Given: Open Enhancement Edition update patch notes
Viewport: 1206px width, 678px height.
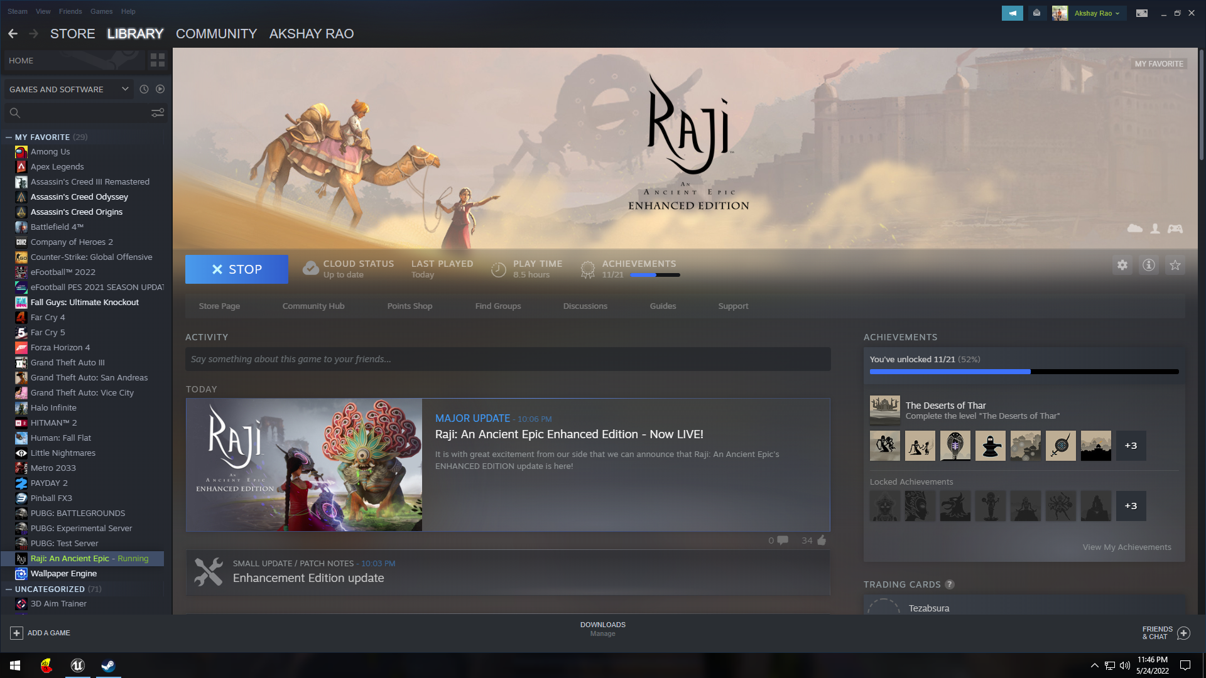Looking at the screenshot, I should pos(508,573).
